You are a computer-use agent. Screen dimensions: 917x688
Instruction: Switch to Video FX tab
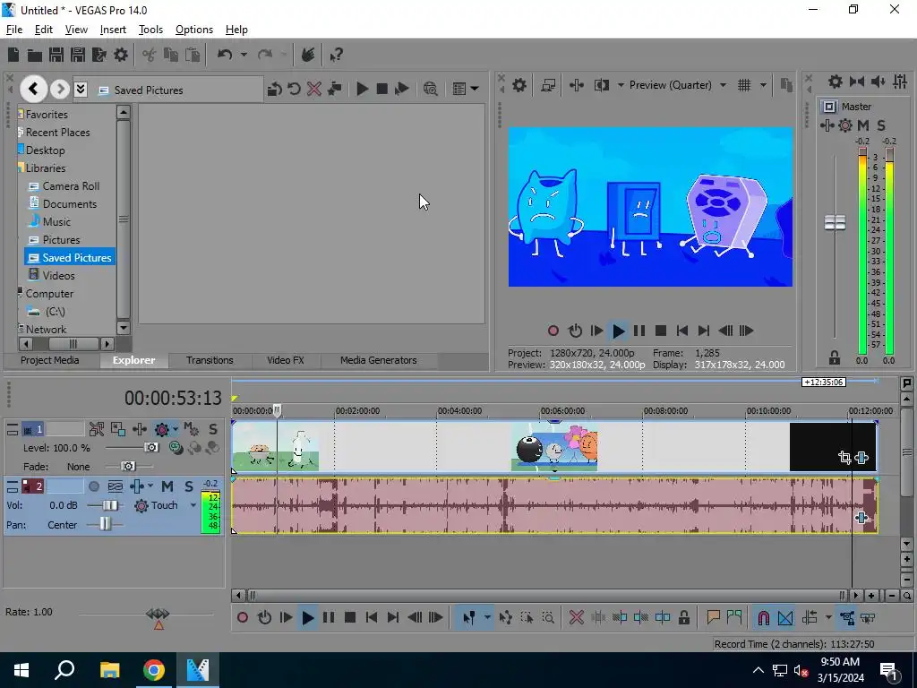point(286,360)
